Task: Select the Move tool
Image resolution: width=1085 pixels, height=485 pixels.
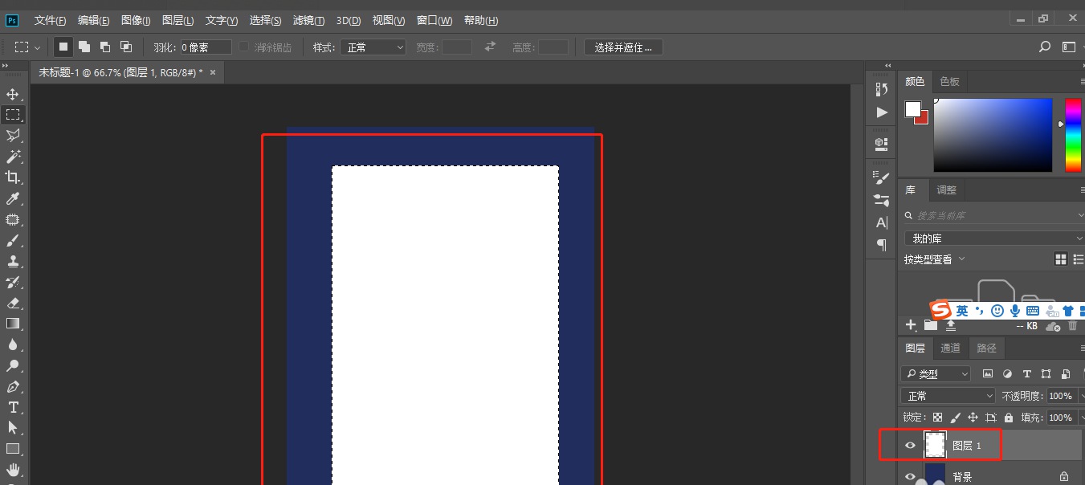Action: tap(14, 93)
